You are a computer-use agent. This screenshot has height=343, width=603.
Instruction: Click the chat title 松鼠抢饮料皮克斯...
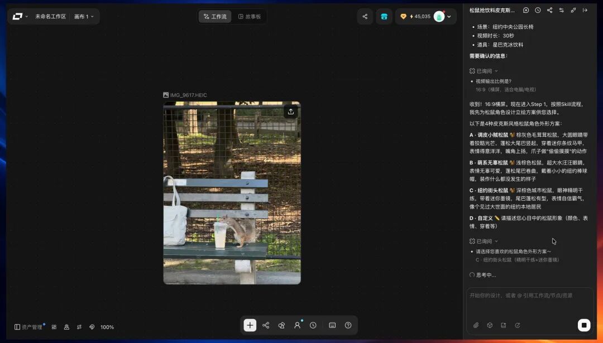pos(492,11)
